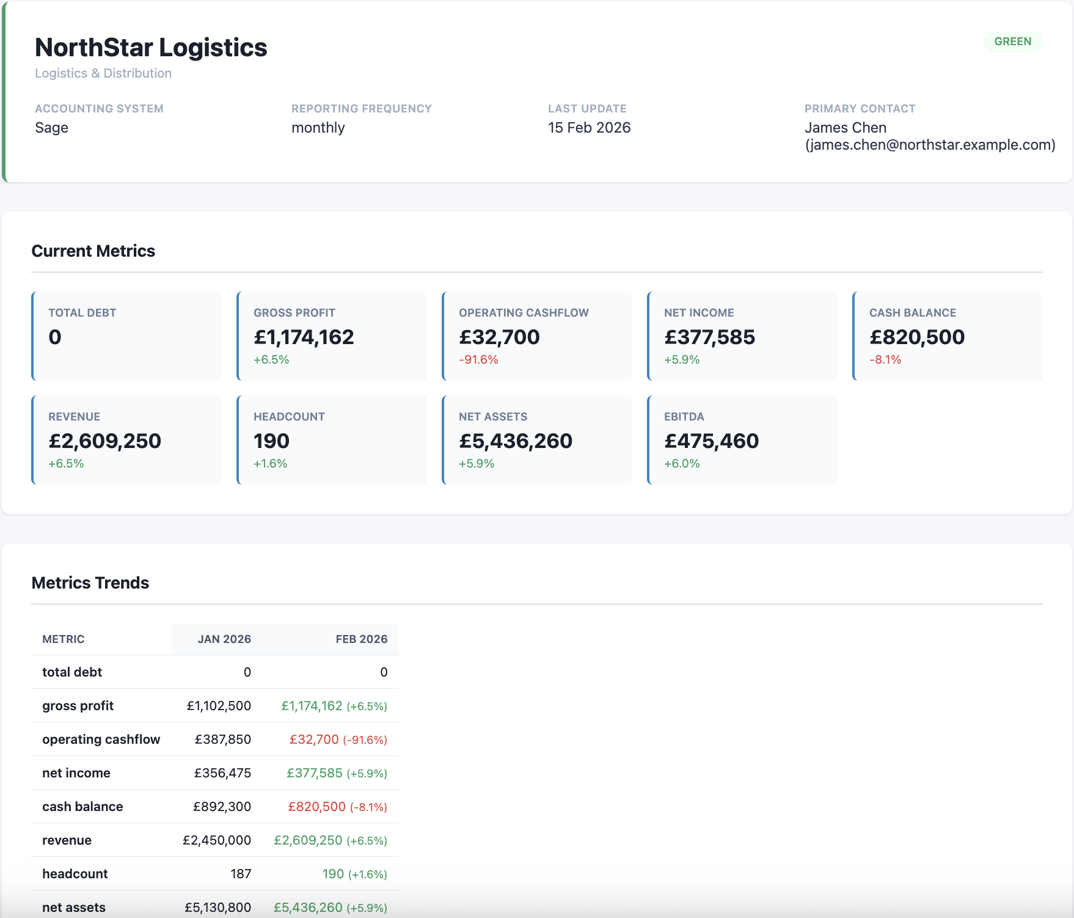Select the Revenue metric card
Screen dimensions: 1074x918
coord(126,439)
